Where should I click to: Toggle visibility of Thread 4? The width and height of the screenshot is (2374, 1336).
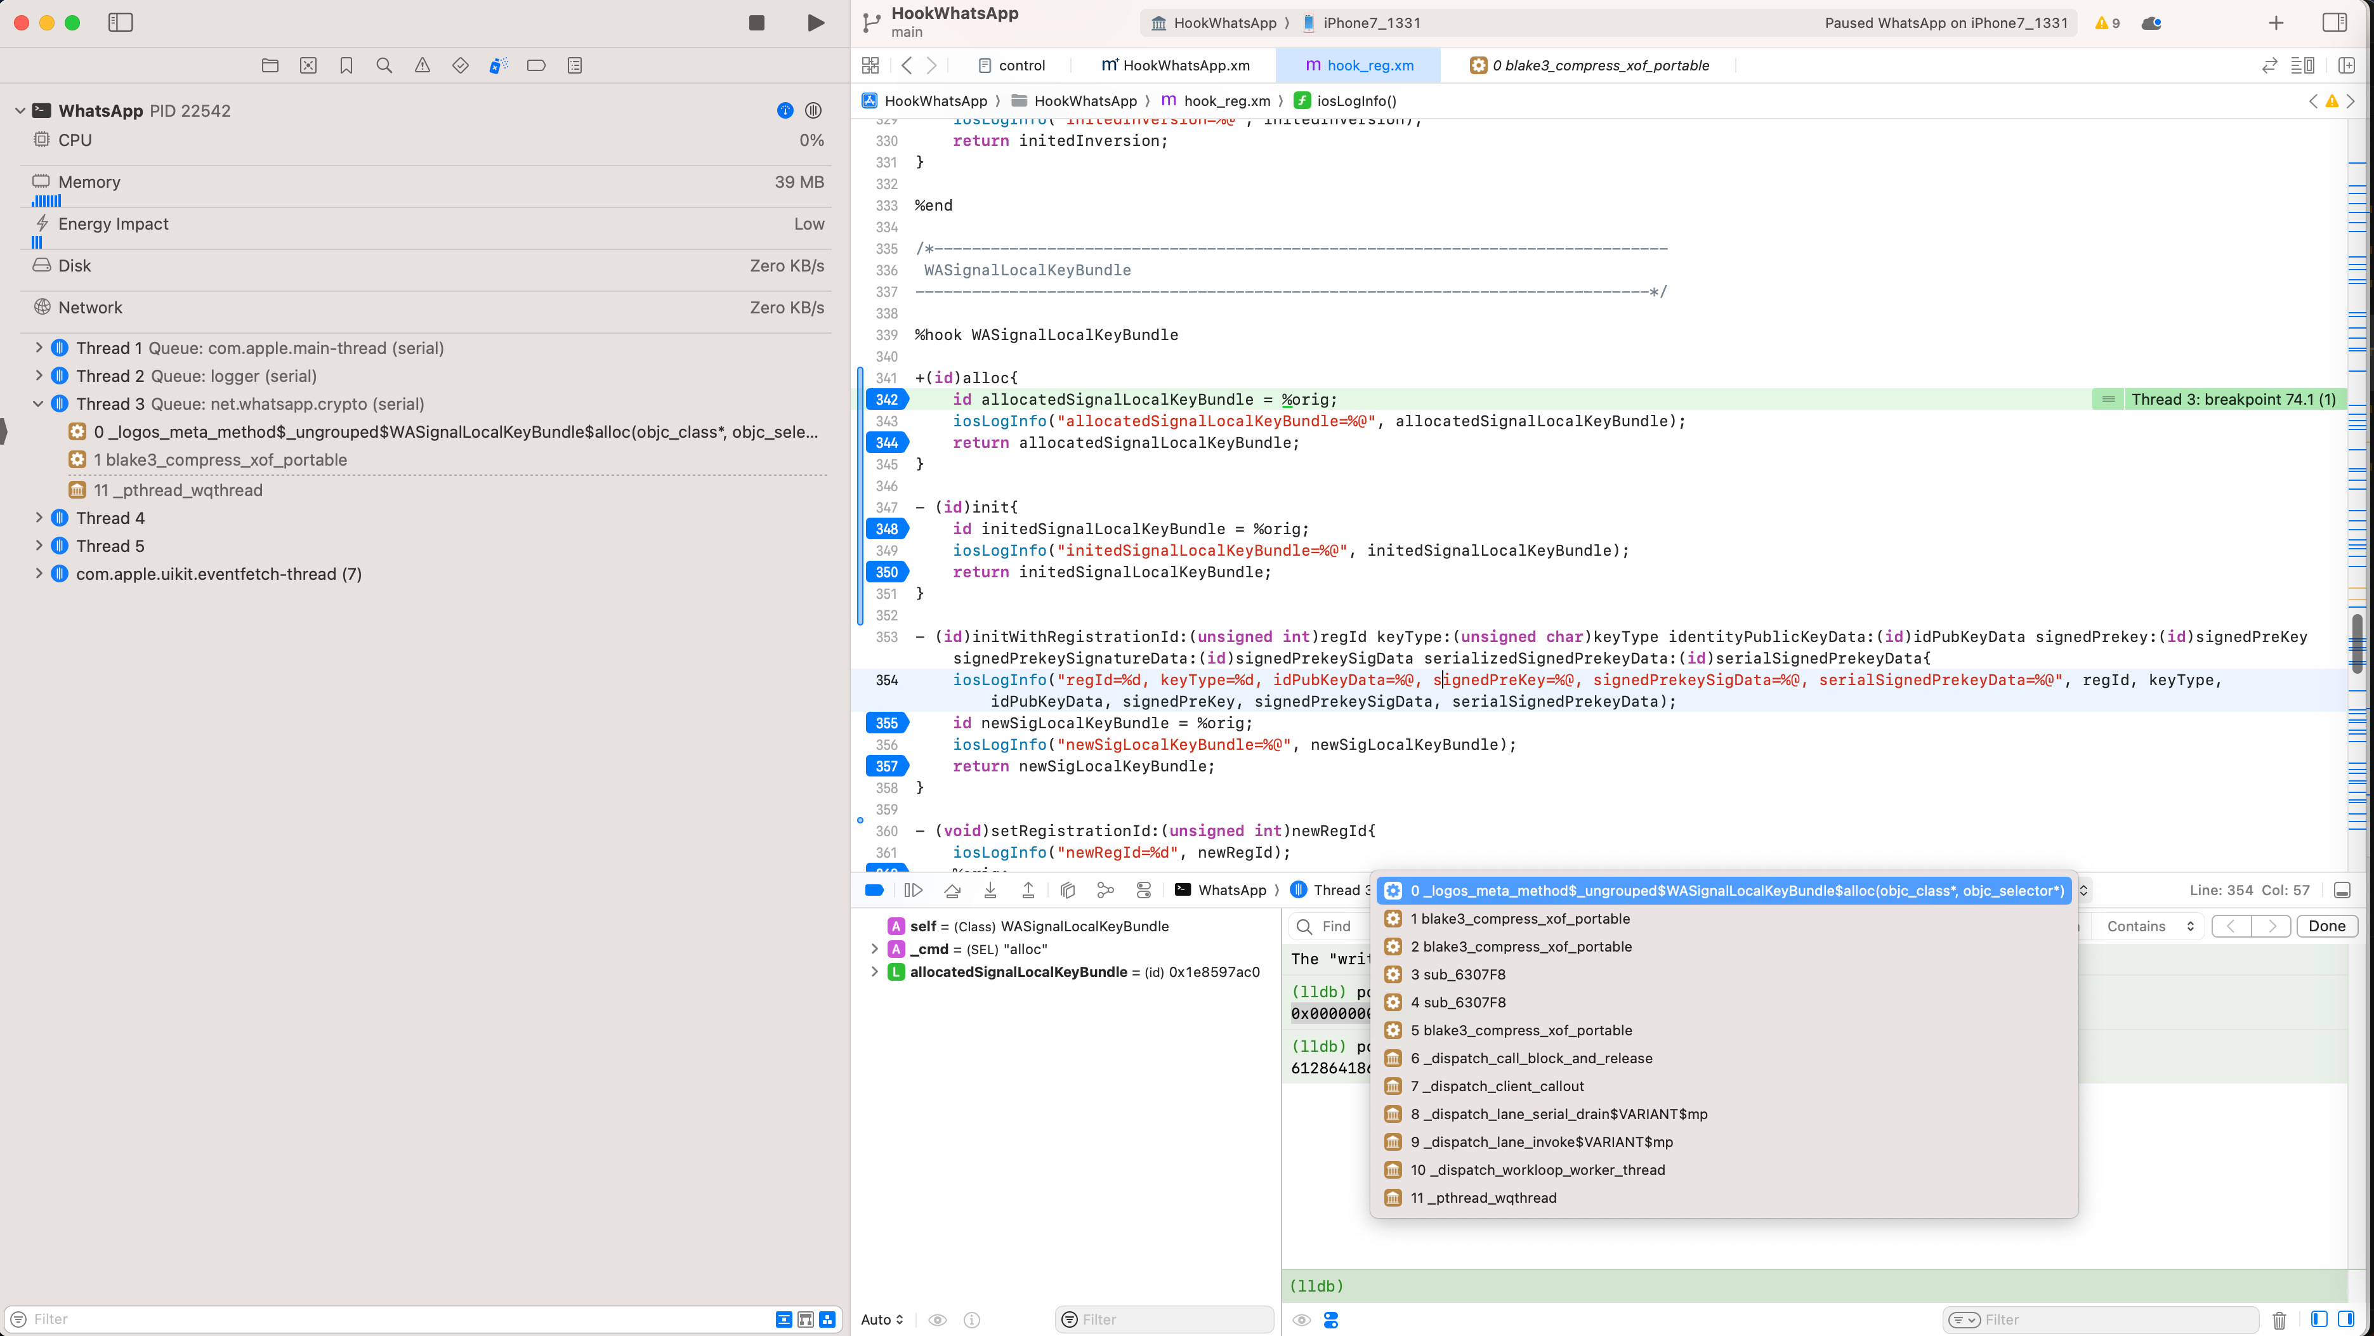(x=37, y=517)
